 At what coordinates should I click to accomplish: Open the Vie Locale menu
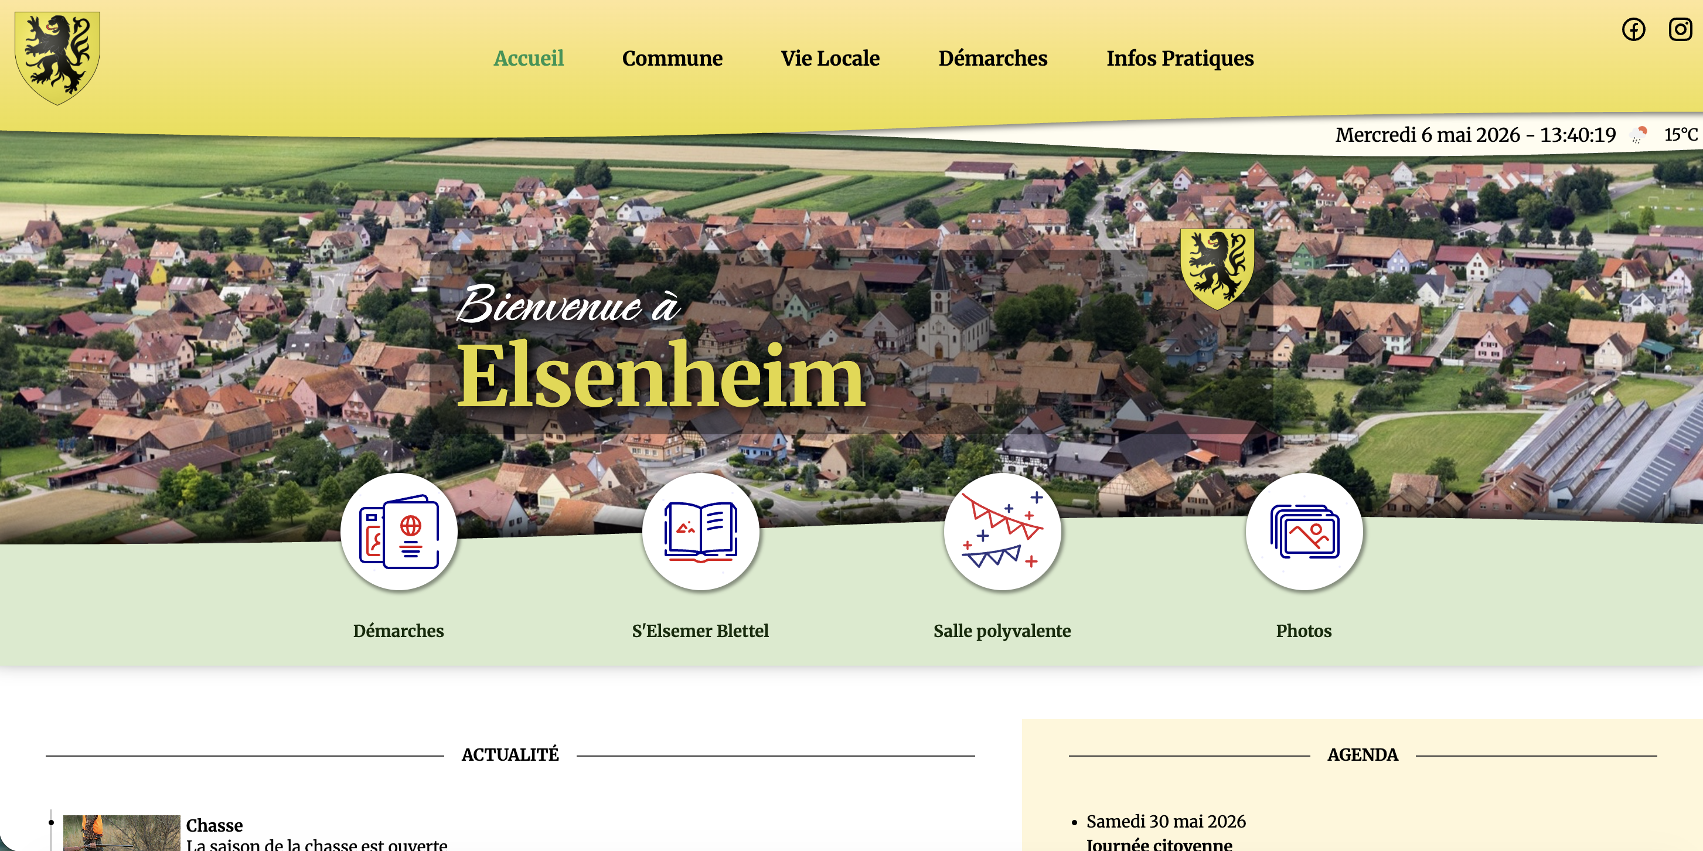(830, 58)
